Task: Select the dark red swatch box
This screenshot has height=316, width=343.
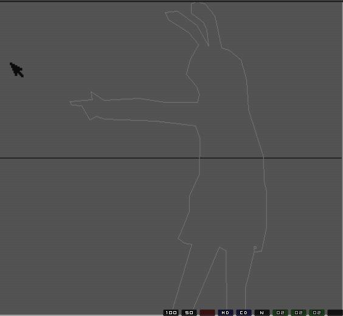Action: coord(207,312)
